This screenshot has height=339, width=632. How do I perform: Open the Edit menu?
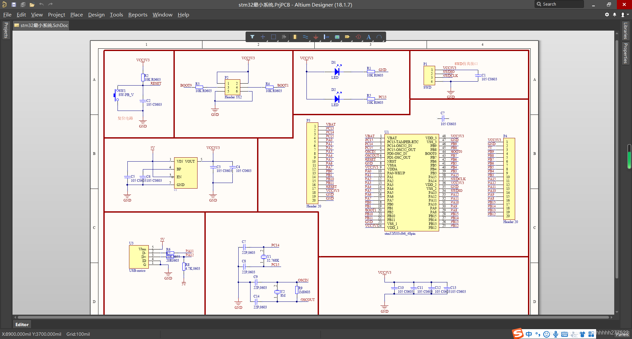click(21, 15)
